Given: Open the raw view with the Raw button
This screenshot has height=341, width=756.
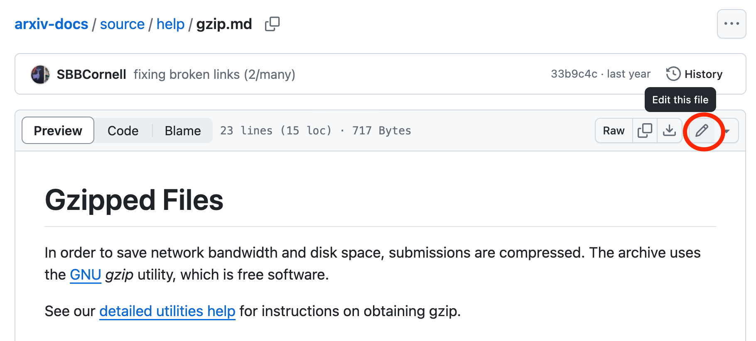Looking at the screenshot, I should (x=613, y=130).
